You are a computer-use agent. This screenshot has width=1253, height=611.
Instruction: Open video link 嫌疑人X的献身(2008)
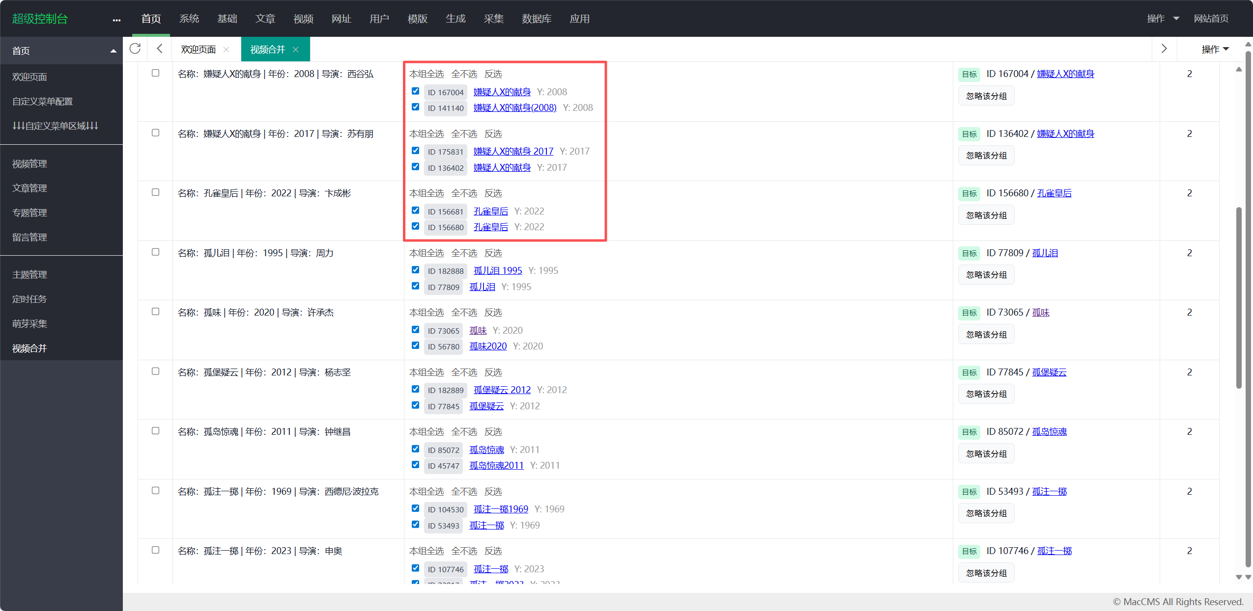pyautogui.click(x=514, y=107)
